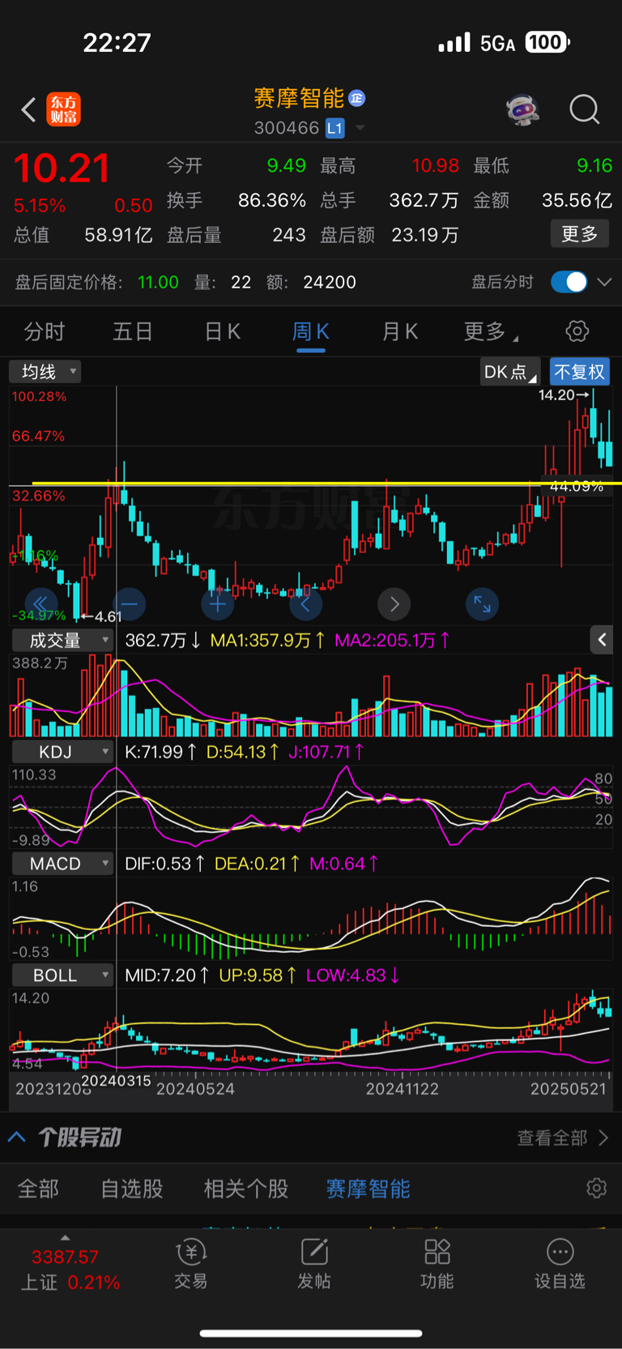Select the 全部 filter tab

pyautogui.click(x=39, y=1189)
